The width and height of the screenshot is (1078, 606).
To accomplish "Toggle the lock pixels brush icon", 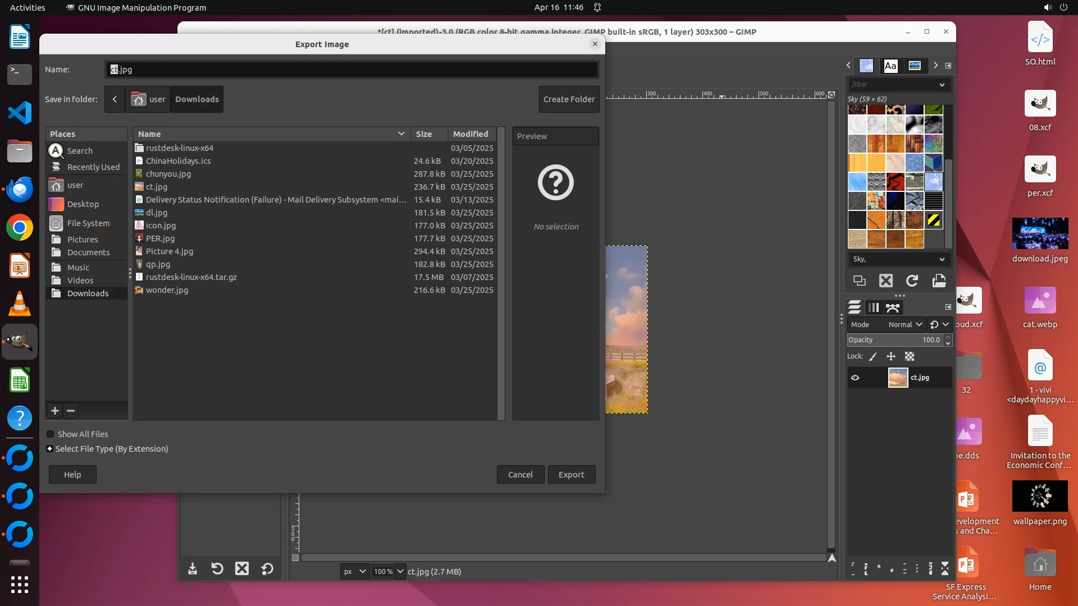I will pos(873,356).
